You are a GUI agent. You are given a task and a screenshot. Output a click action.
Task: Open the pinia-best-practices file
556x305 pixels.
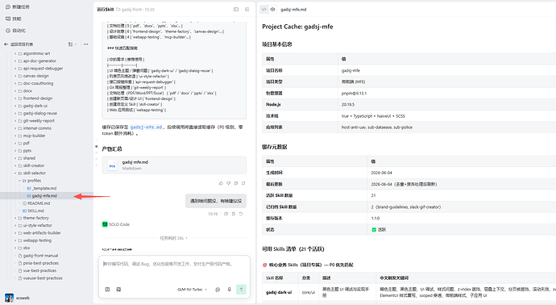click(39, 263)
